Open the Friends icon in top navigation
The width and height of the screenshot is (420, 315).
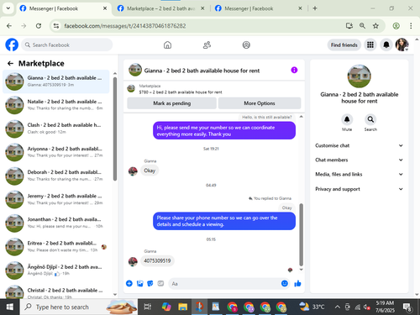[x=207, y=45]
